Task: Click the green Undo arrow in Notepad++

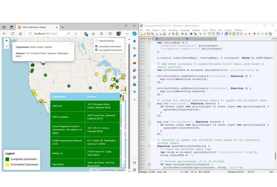Action: point(182,33)
